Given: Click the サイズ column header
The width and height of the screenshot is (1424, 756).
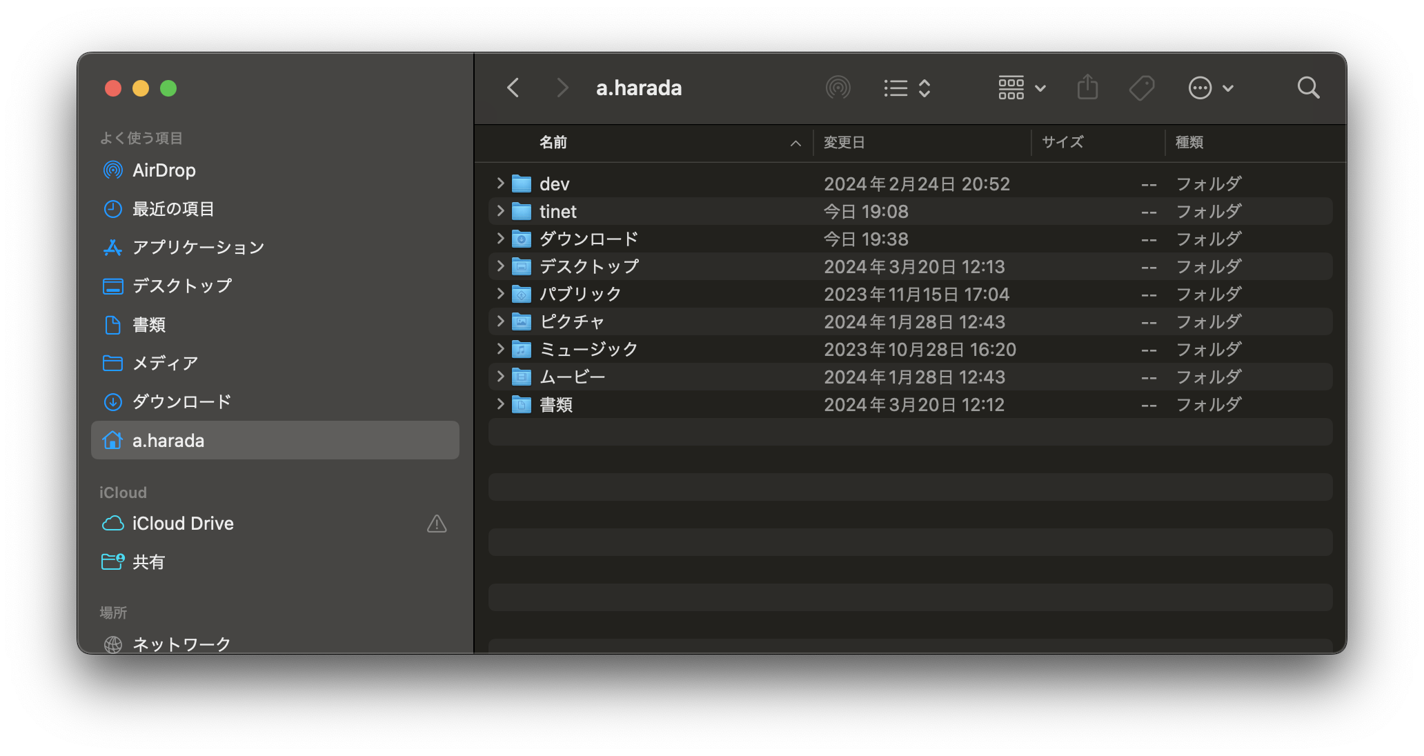Looking at the screenshot, I should click(1062, 143).
